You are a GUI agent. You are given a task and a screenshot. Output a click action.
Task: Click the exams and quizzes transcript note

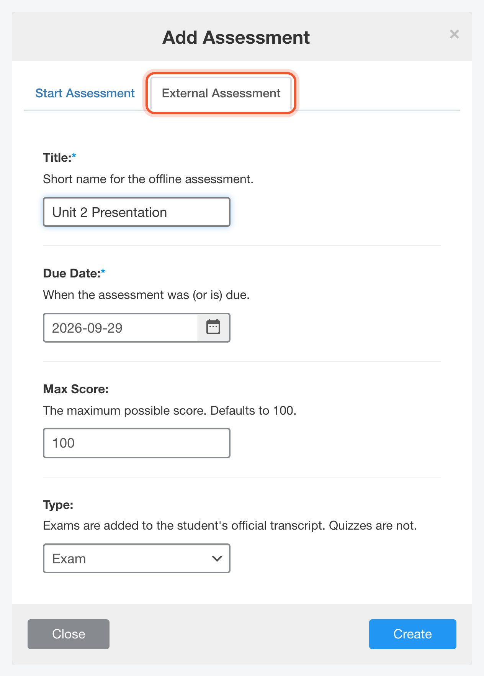pyautogui.click(x=230, y=525)
